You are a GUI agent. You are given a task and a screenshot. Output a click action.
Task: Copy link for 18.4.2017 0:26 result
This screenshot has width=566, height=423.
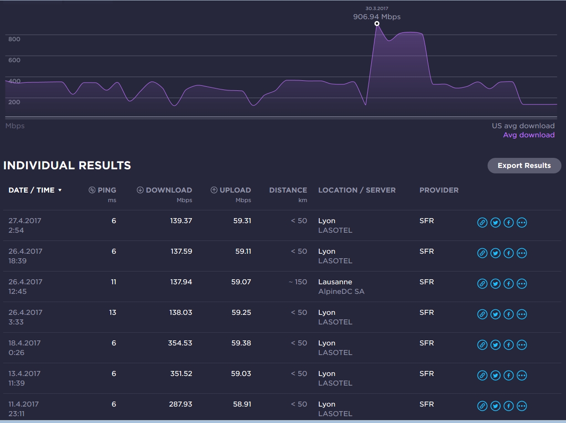482,345
